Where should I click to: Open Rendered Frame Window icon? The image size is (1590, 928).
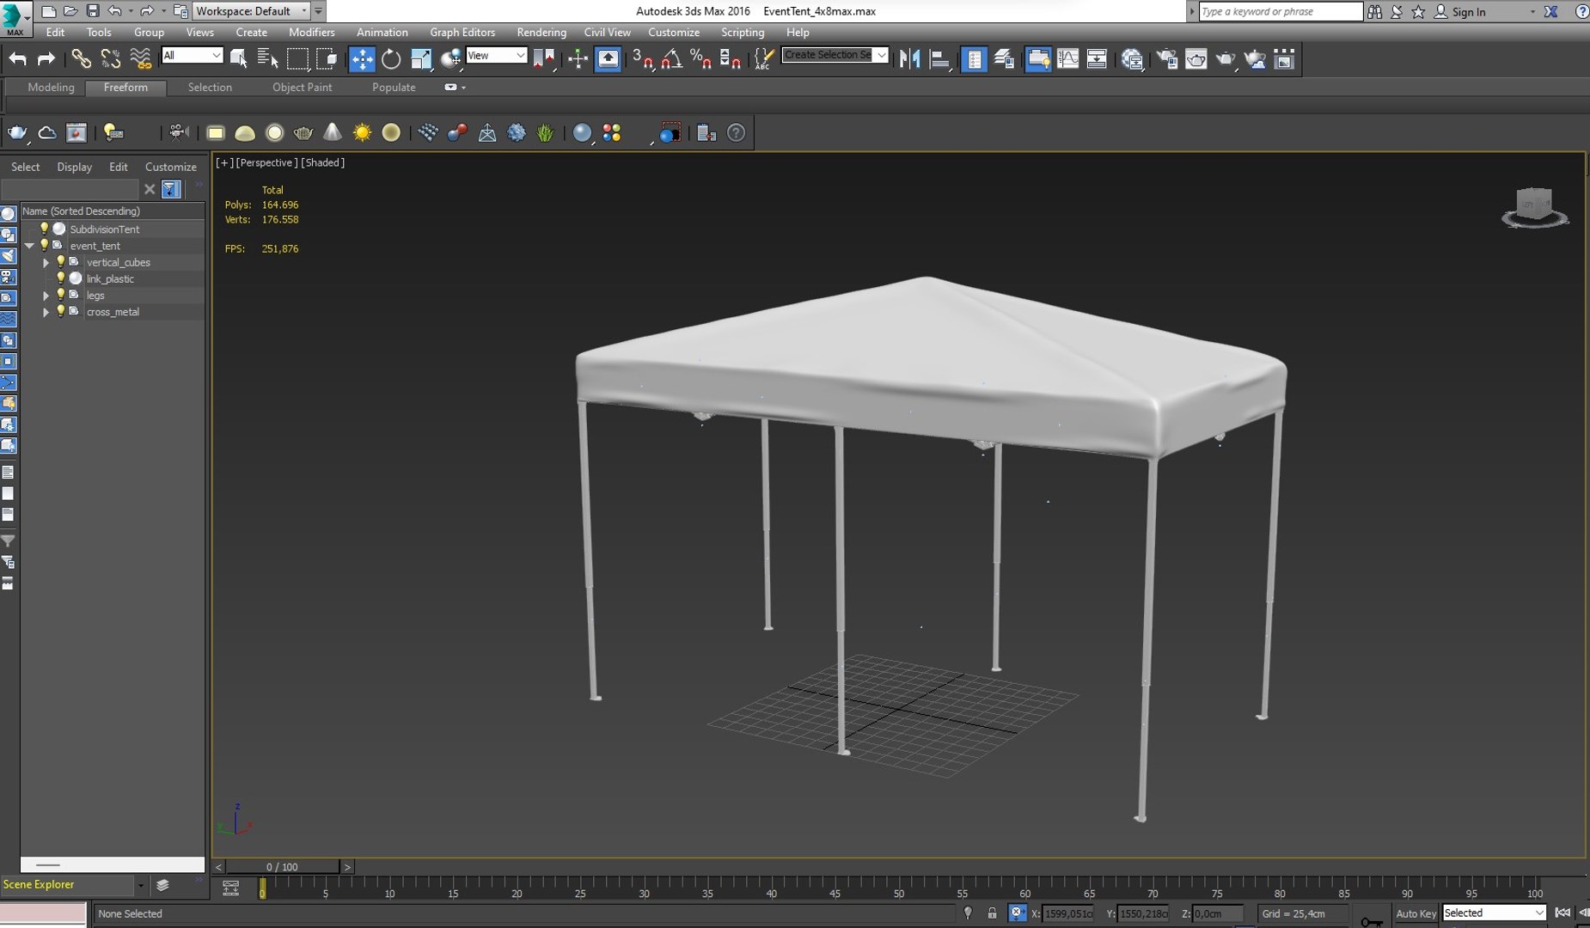(1196, 58)
